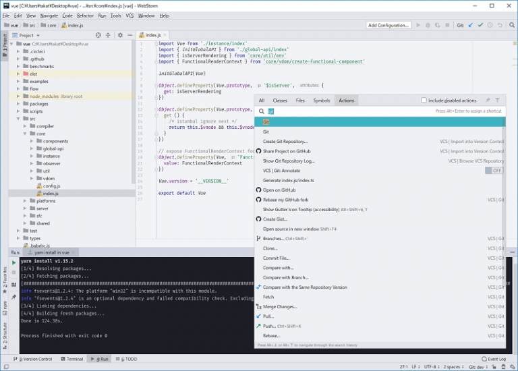Image resolution: width=518 pixels, height=371 pixels.
Task: Close the index.js editor tab
Action: 165,34
